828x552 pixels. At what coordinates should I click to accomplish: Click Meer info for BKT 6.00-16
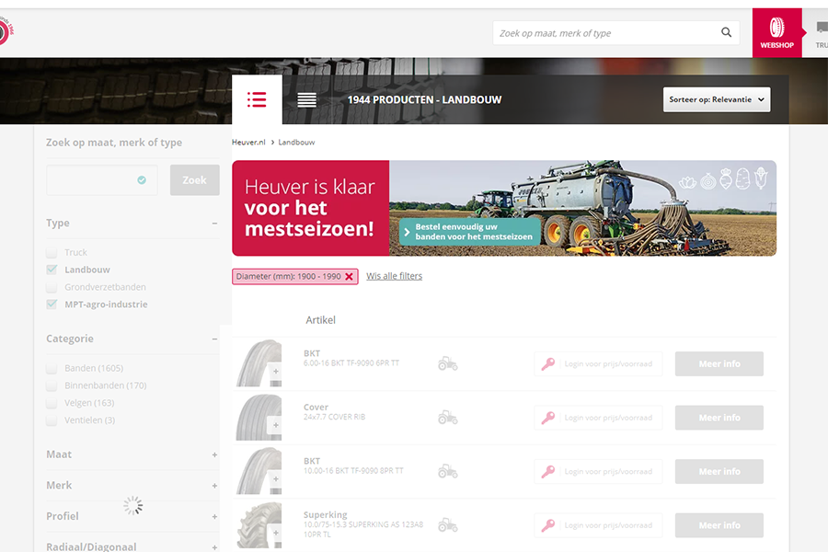pos(719,364)
